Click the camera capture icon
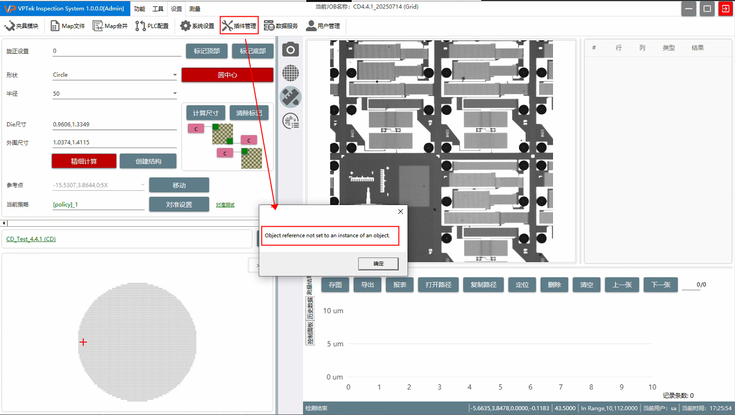Image resolution: width=735 pixels, height=415 pixels. click(291, 49)
